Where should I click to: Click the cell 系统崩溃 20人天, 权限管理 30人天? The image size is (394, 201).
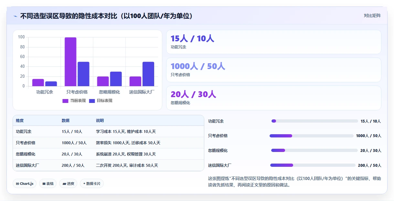coord(126,154)
